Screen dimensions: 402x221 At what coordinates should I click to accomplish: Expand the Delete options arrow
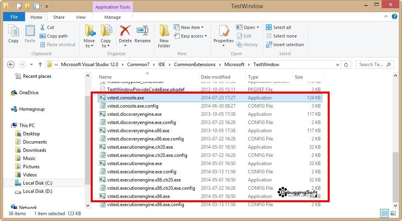pos(125,46)
